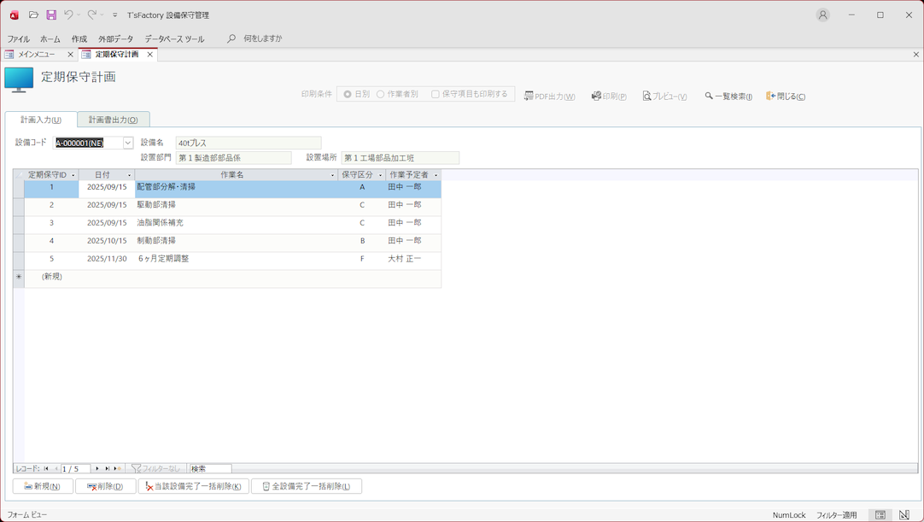Viewport: 924px width, 522px height.
Task: Click the Undo arrow icon
Action: pos(69,15)
